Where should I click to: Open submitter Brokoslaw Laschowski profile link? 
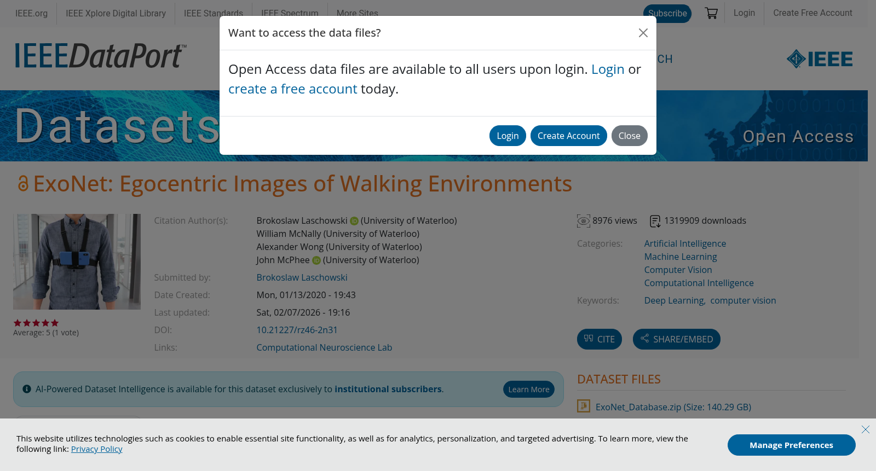pos(302,277)
